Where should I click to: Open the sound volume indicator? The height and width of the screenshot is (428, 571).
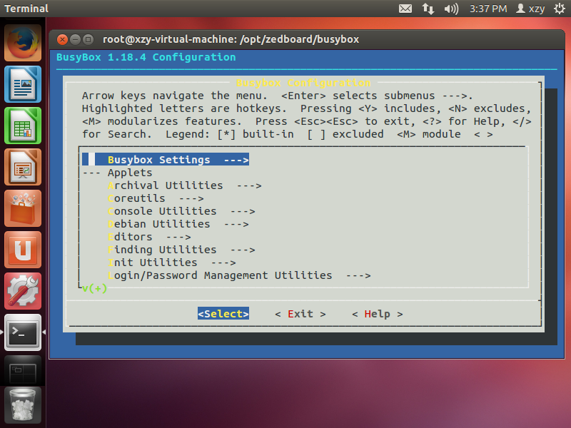pyautogui.click(x=451, y=9)
